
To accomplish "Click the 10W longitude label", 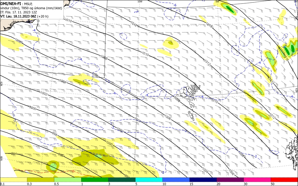I will tap(140, 1).
